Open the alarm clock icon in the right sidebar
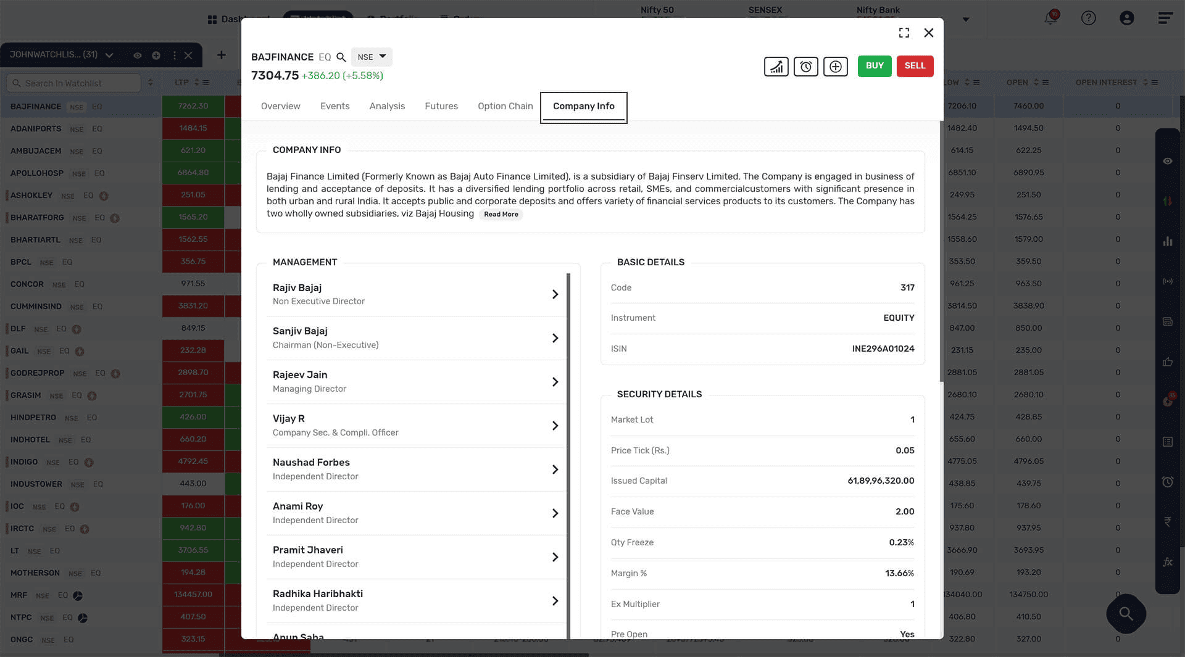The image size is (1185, 657). coord(1168,482)
